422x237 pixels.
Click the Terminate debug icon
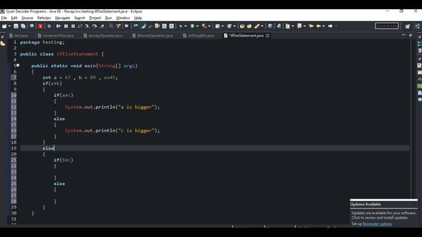tap(73, 26)
